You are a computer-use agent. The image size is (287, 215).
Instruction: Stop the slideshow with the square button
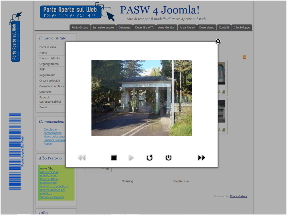tap(114, 158)
